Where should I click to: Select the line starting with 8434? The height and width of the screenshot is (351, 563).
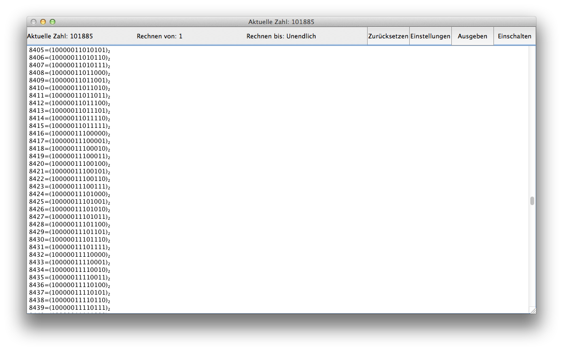[70, 270]
